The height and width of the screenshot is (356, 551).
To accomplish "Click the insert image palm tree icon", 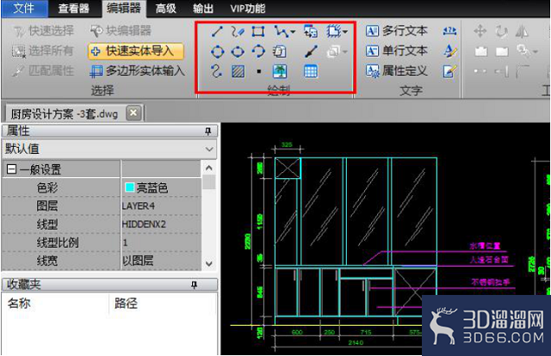I will pyautogui.click(x=280, y=71).
